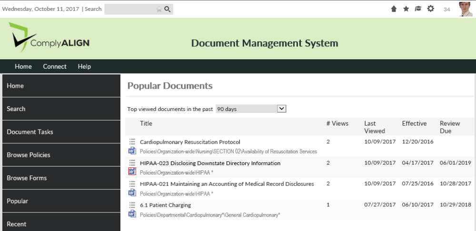This screenshot has height=231, width=476.
Task: Click the home icon in top toolbar
Action: pos(394,9)
